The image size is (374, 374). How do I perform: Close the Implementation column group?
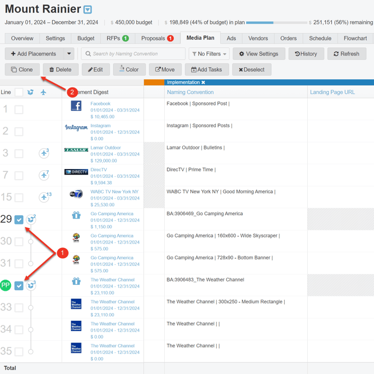203,83
